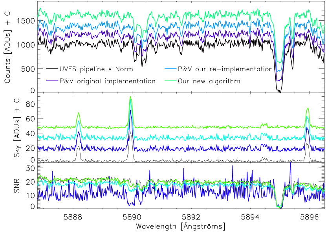Click the 'Our new algorithm' legend label

click(209, 81)
